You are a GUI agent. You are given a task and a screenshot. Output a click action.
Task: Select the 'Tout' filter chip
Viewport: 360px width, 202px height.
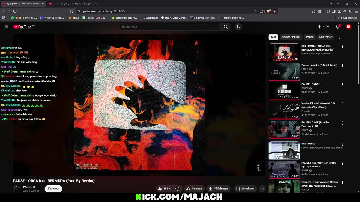pyautogui.click(x=273, y=37)
